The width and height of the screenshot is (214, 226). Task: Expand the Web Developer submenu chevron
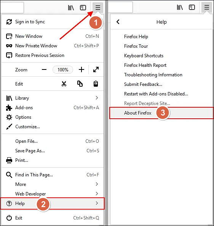(97, 194)
